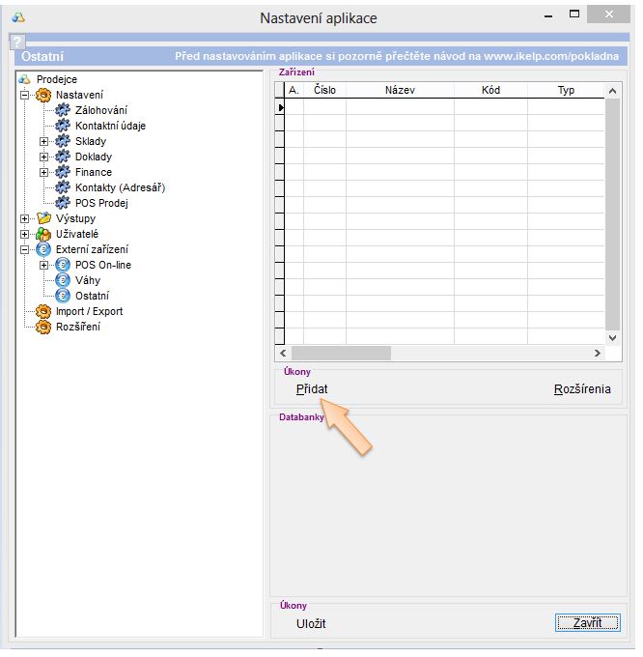Click the Rozšírenia link
Screen dimensions: 643x657
click(582, 389)
